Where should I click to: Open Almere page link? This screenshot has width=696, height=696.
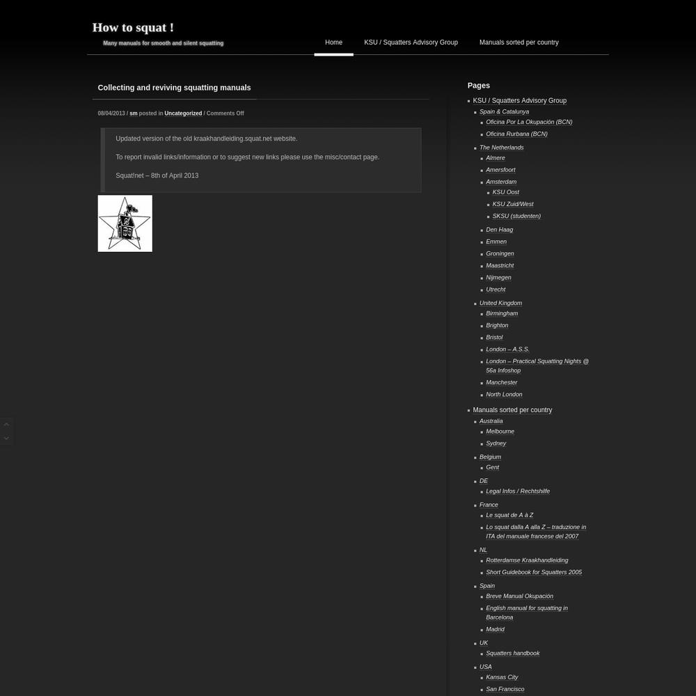(495, 158)
